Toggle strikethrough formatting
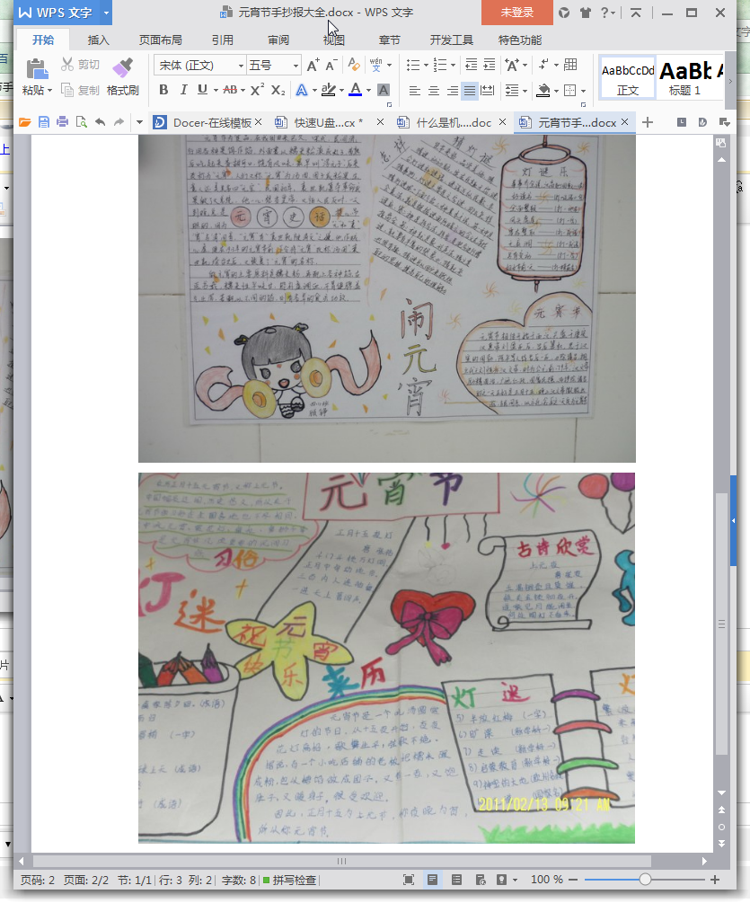 pyautogui.click(x=230, y=90)
